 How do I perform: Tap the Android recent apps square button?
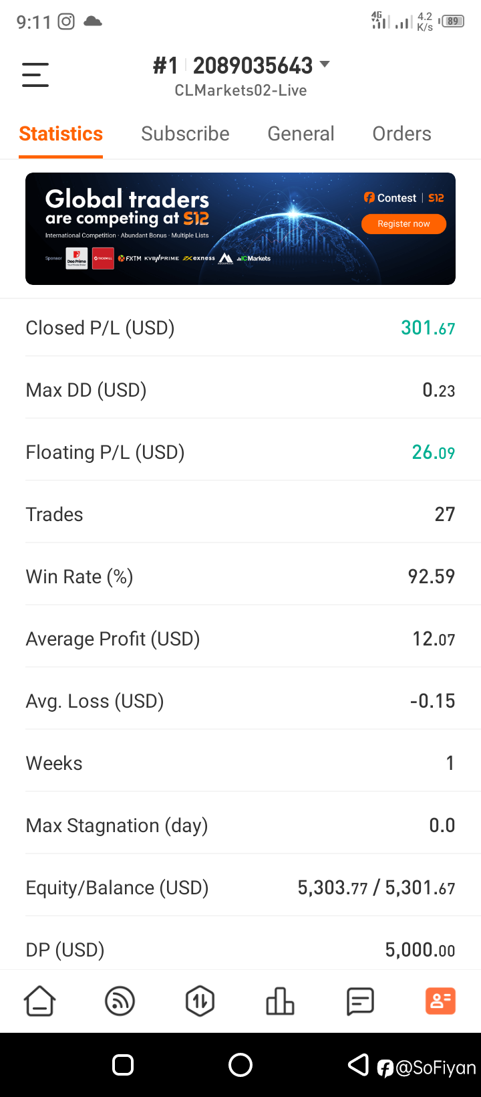[x=123, y=1065]
